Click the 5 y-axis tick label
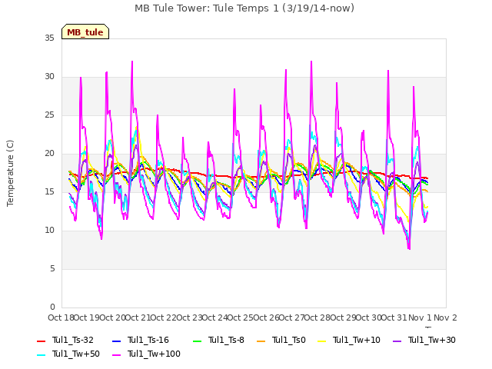This screenshot has width=492, height=369. pos(52,268)
